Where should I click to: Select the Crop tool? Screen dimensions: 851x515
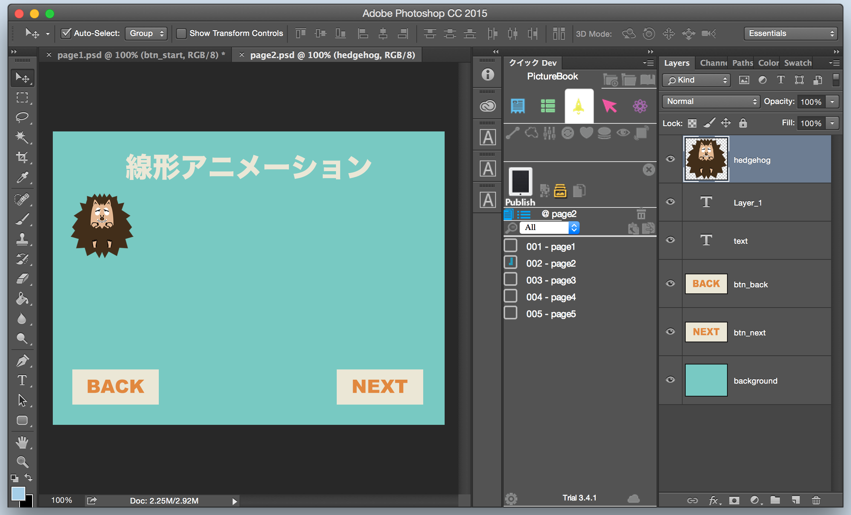[x=22, y=157]
